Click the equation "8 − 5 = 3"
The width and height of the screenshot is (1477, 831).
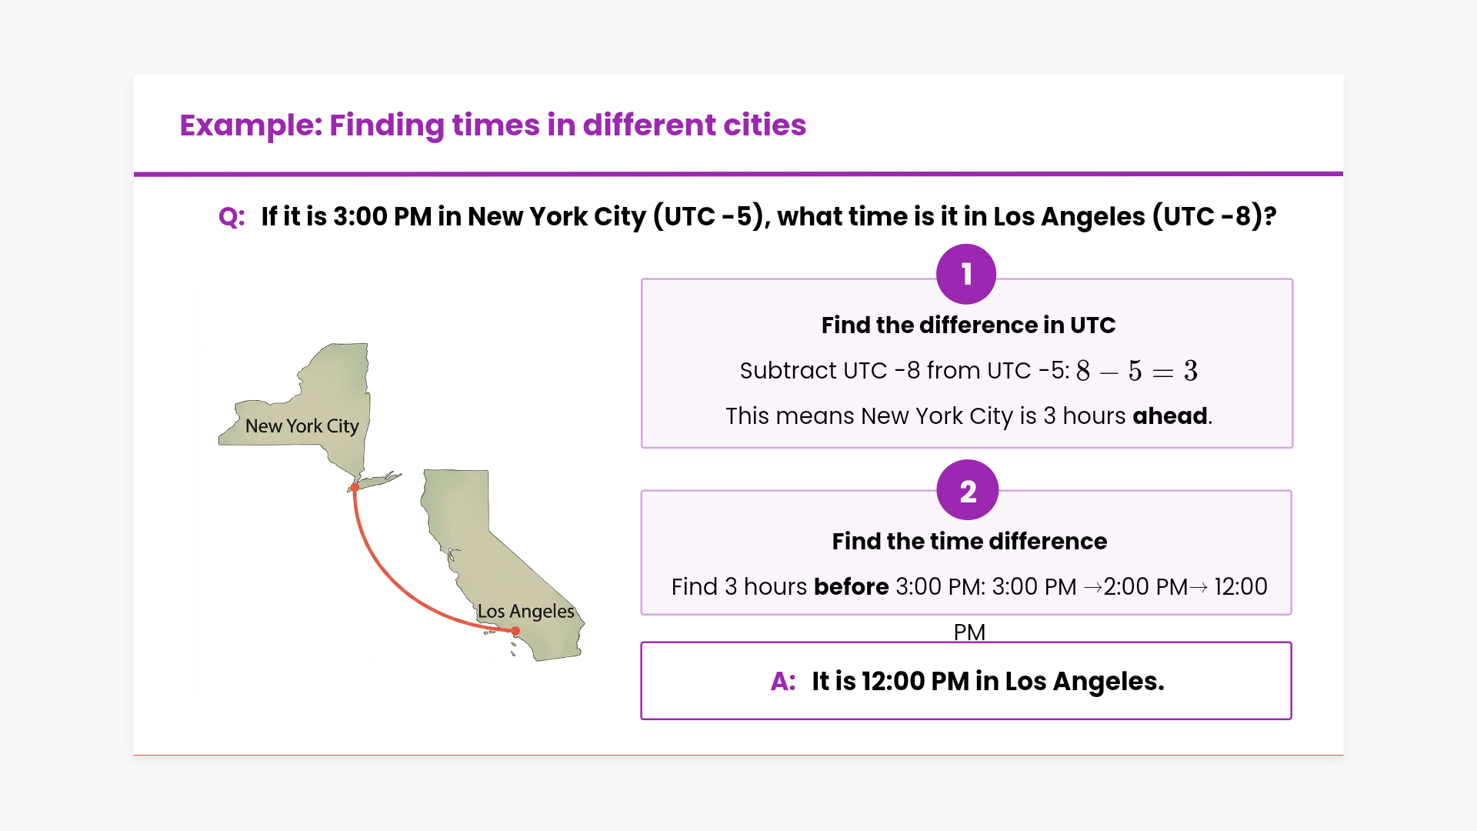[1136, 371]
